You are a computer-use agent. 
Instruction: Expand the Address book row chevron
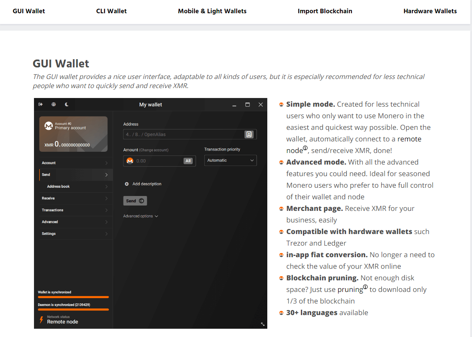[x=107, y=186]
